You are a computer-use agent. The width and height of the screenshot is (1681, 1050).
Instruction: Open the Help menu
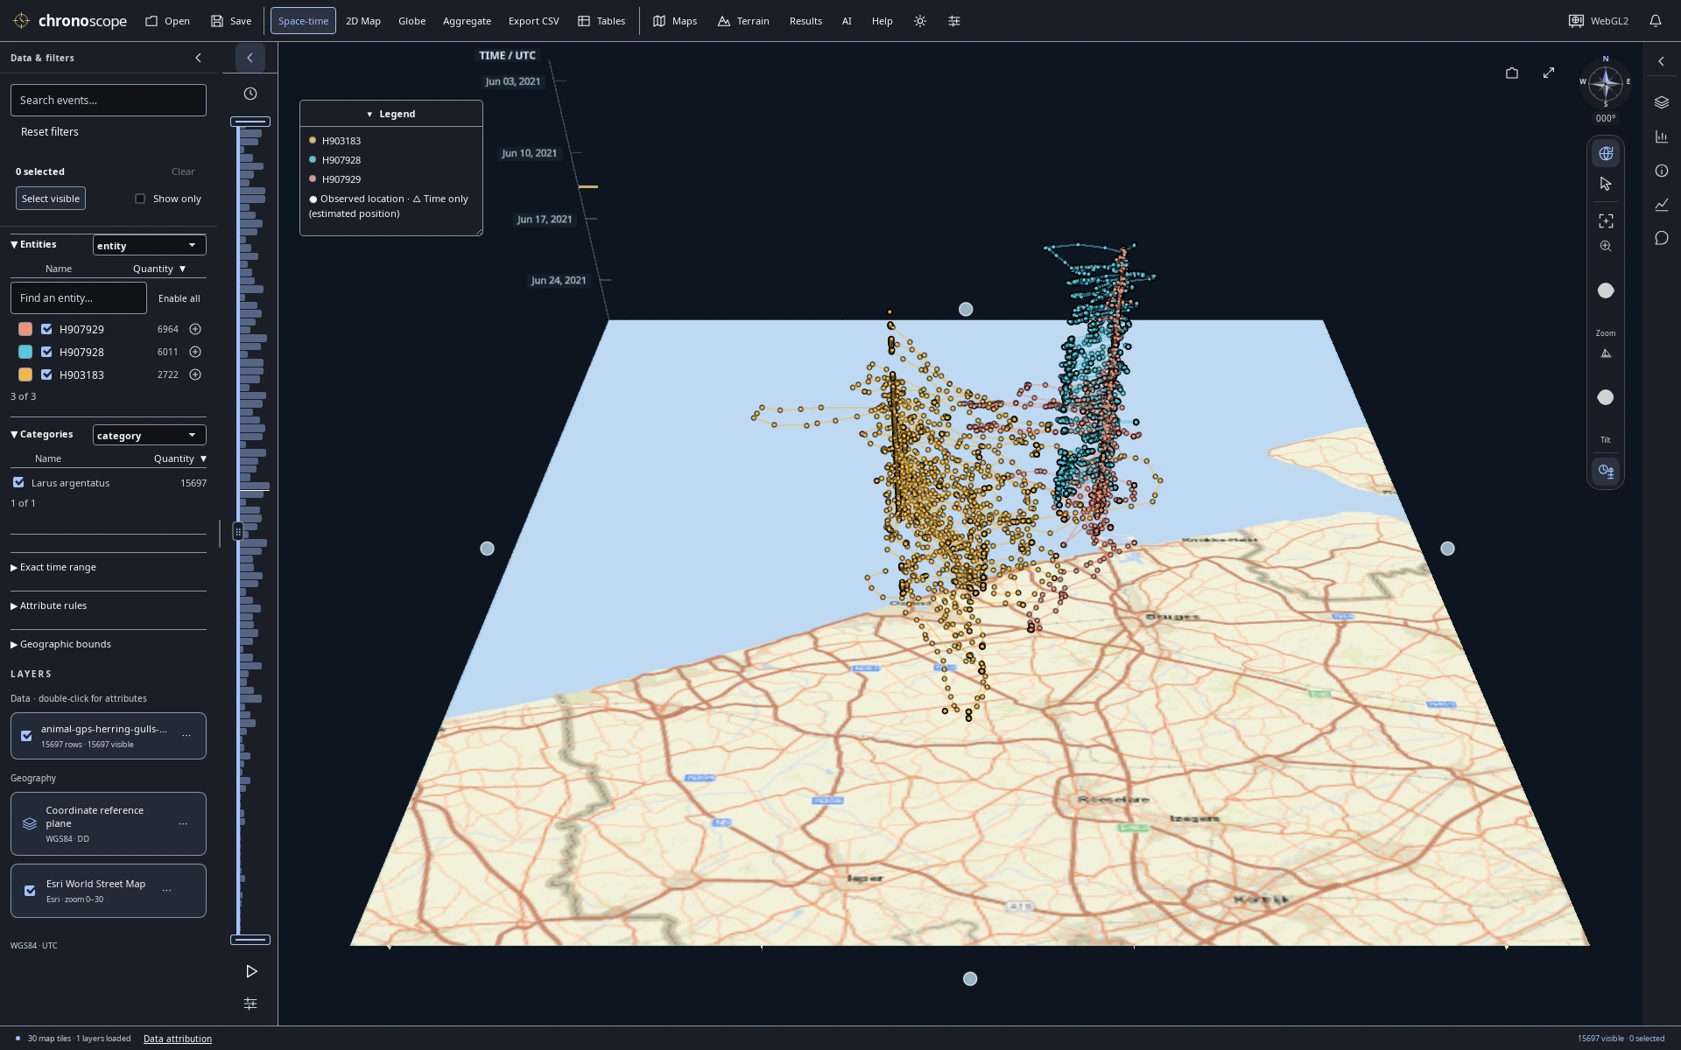(x=882, y=21)
